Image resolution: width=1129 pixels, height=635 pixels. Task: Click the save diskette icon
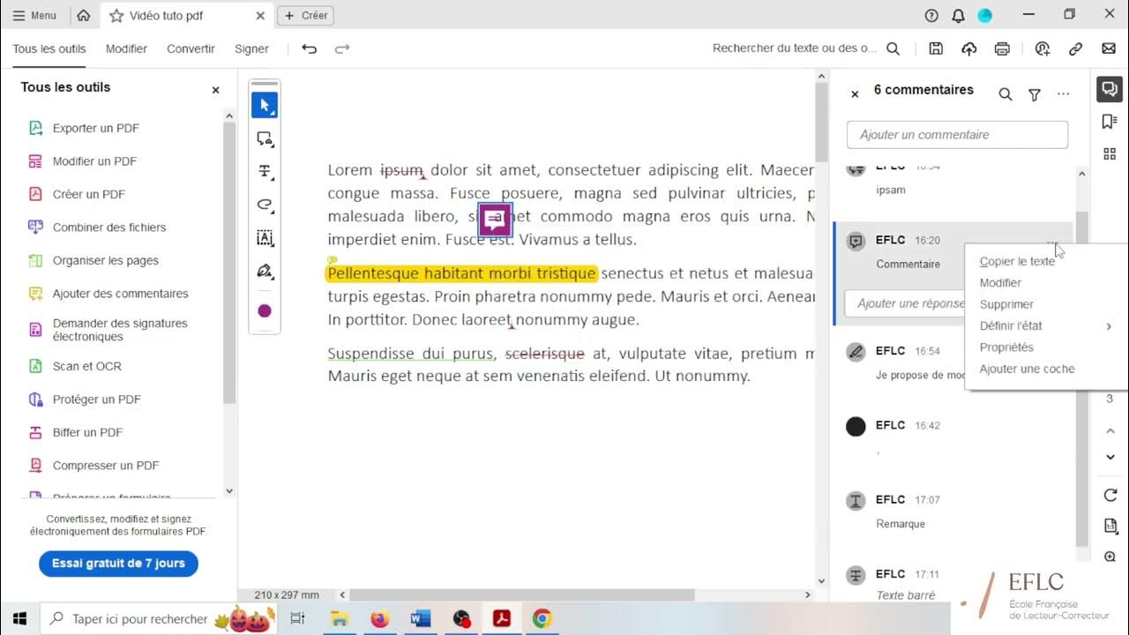[x=937, y=49]
